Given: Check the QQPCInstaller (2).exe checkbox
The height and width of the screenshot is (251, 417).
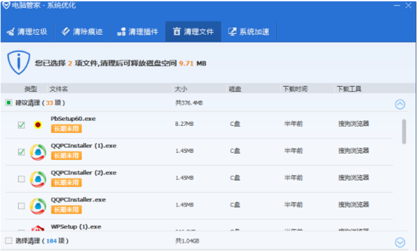Looking at the screenshot, I should pos(22,179).
